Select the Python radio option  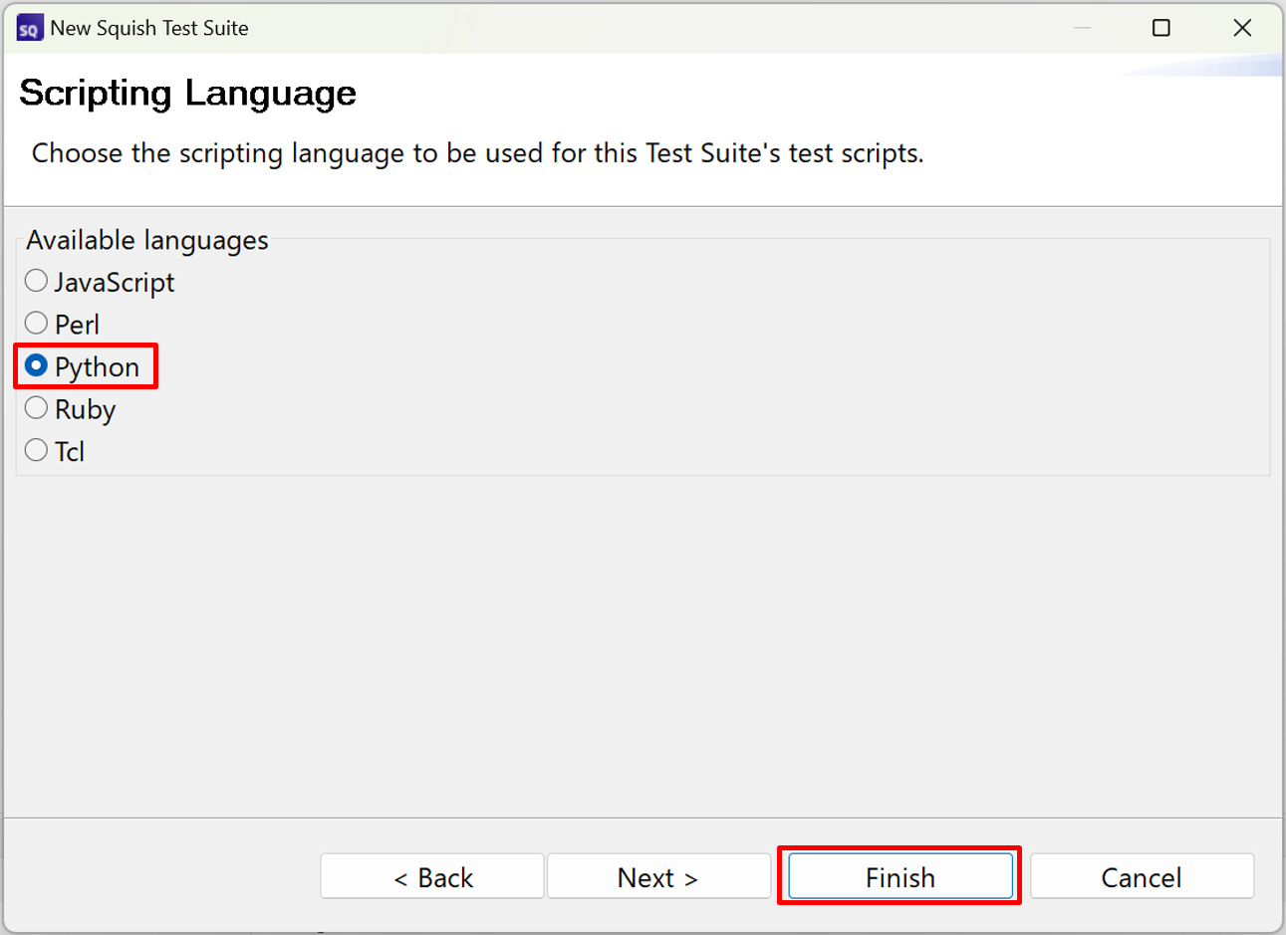click(37, 366)
